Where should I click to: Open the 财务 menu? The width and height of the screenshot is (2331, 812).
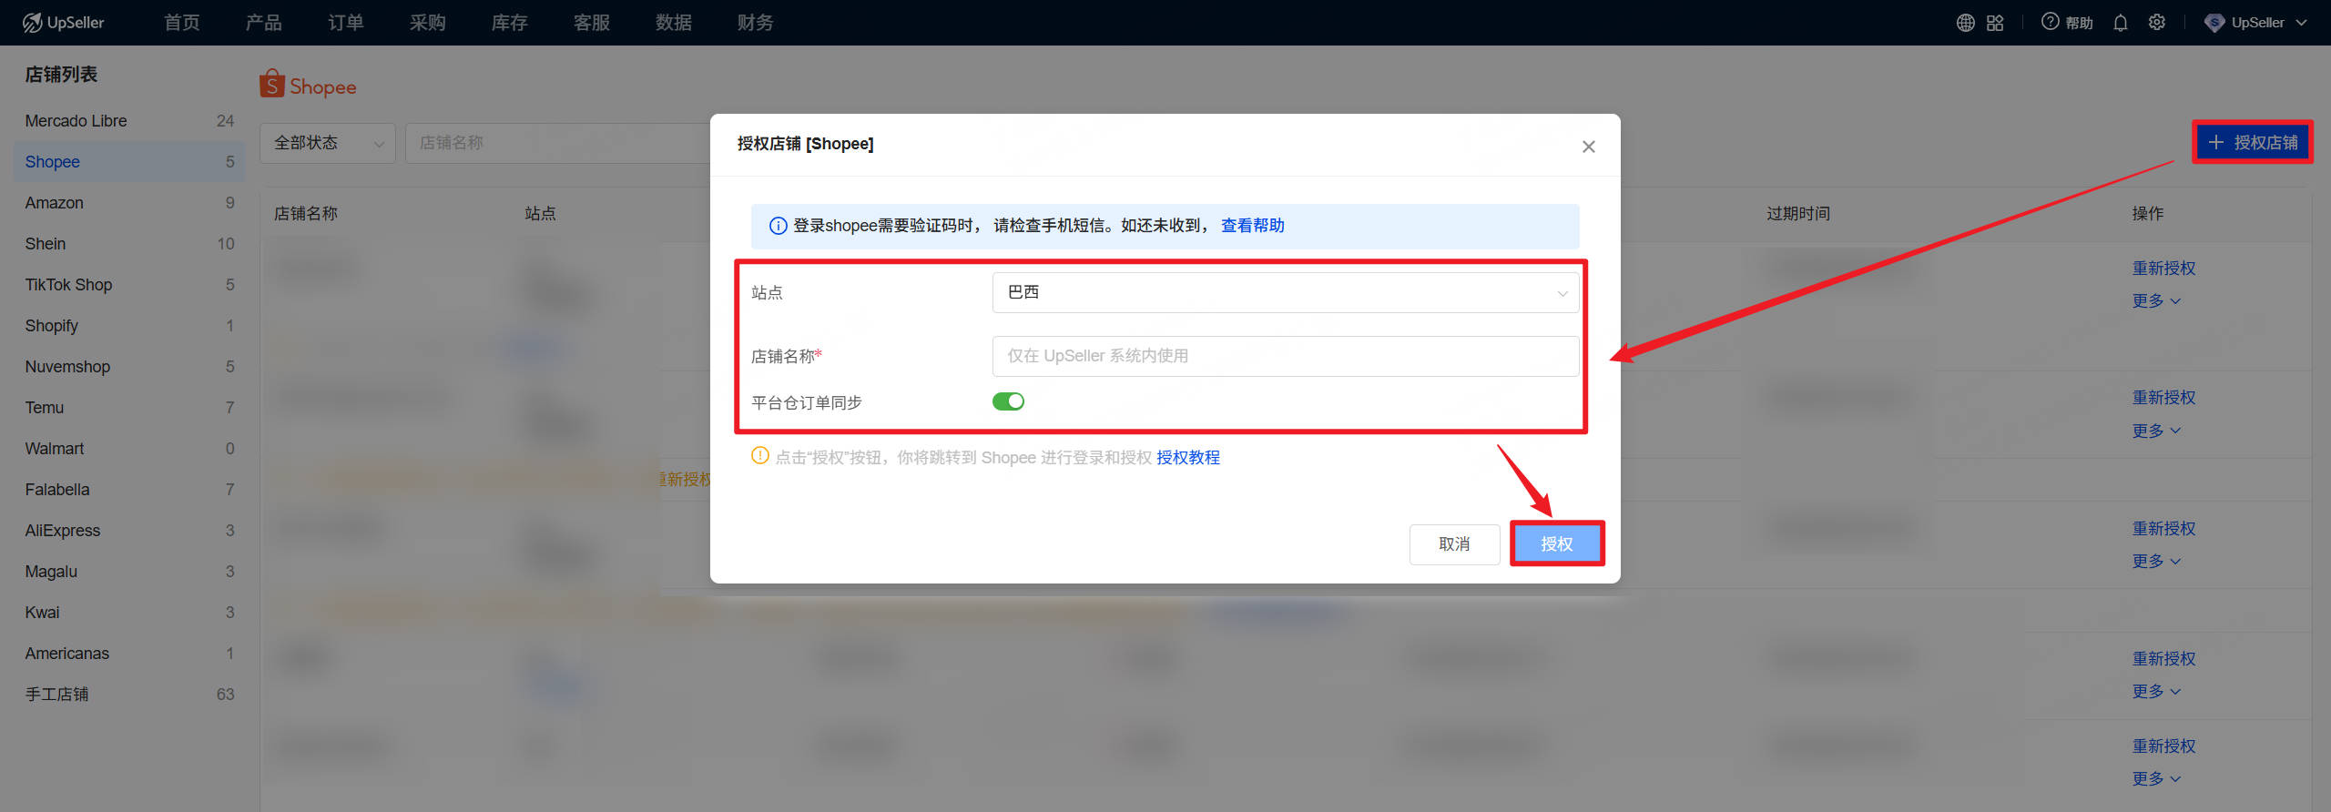coord(756,23)
